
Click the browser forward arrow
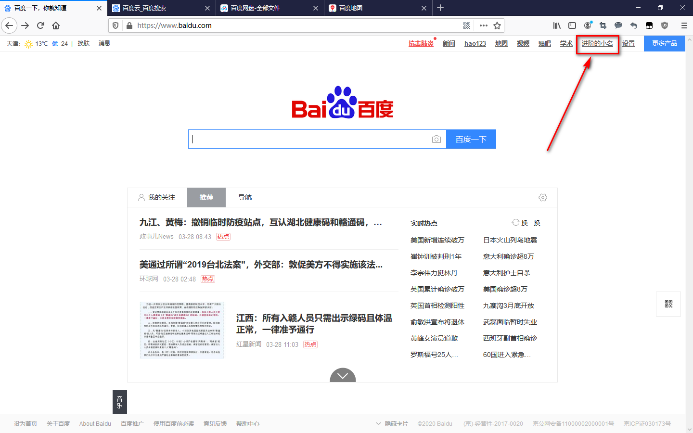[26, 25]
